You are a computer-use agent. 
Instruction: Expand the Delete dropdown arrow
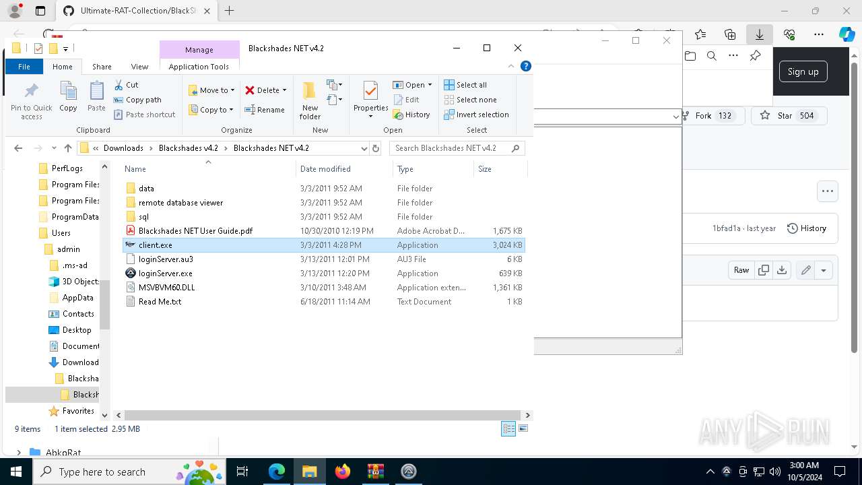click(284, 90)
